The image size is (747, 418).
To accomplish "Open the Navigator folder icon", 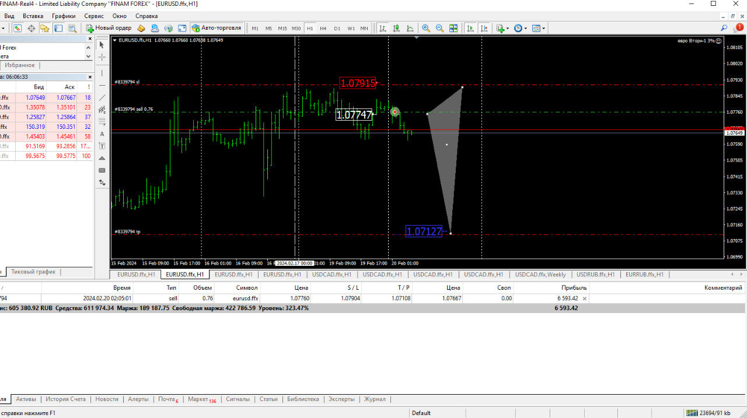I will (x=45, y=28).
